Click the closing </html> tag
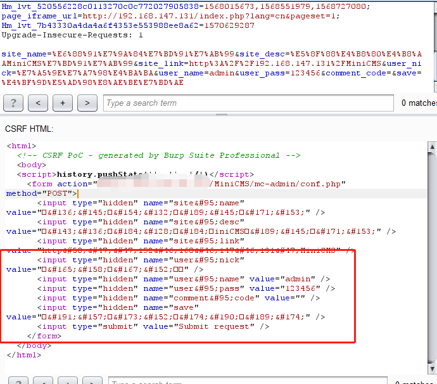Viewport: 437px width, 384px height. pos(24,355)
